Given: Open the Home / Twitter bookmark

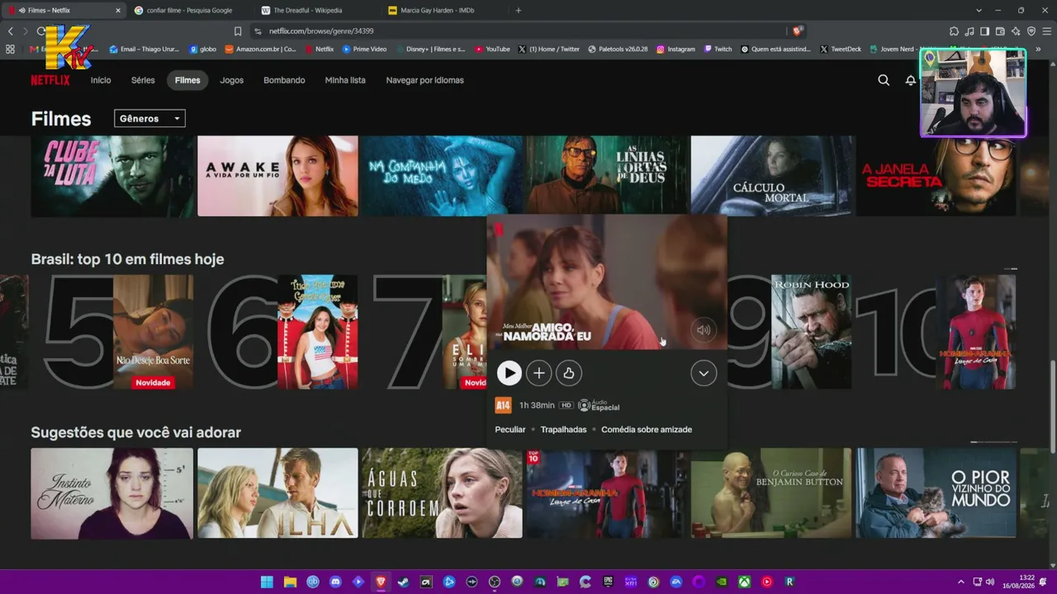Looking at the screenshot, I should tap(549, 49).
